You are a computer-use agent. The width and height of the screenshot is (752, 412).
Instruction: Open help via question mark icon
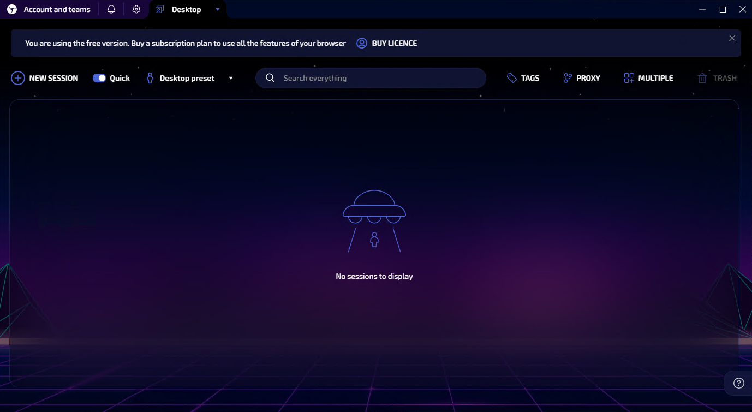739,383
